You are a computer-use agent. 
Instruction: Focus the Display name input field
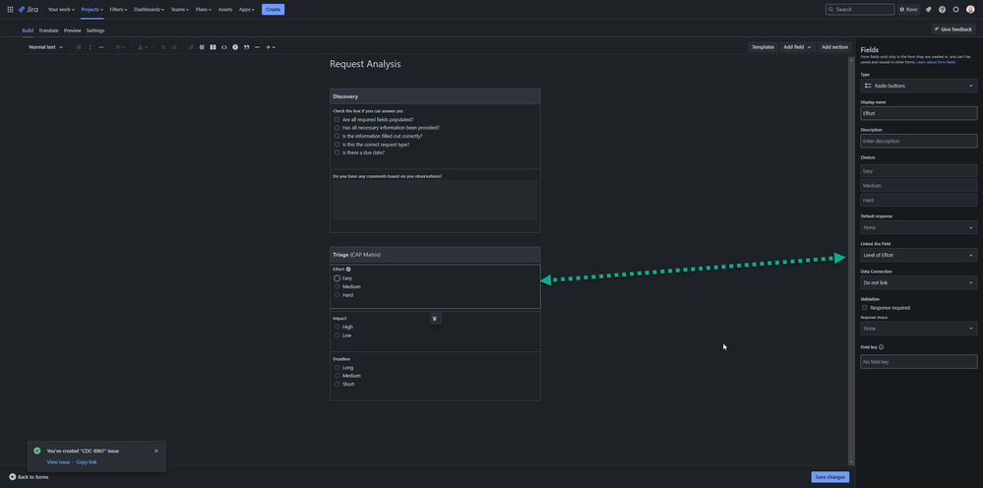pyautogui.click(x=918, y=113)
